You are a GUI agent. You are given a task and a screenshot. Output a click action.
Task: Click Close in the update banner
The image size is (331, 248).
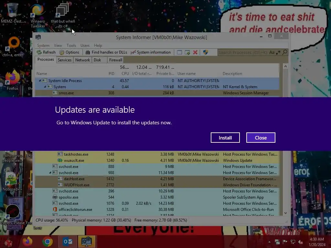tap(261, 138)
